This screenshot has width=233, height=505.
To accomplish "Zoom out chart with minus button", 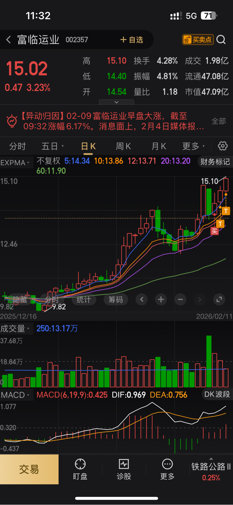I will click(x=180, y=300).
